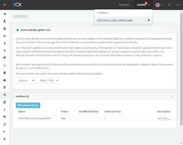Click the Updates page heading
183x145 pixels.
pyautogui.click(x=20, y=16)
